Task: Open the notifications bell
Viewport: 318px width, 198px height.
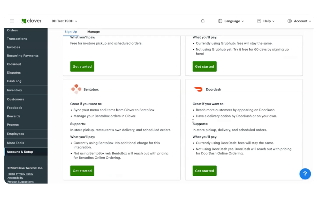Action: pos(203,21)
